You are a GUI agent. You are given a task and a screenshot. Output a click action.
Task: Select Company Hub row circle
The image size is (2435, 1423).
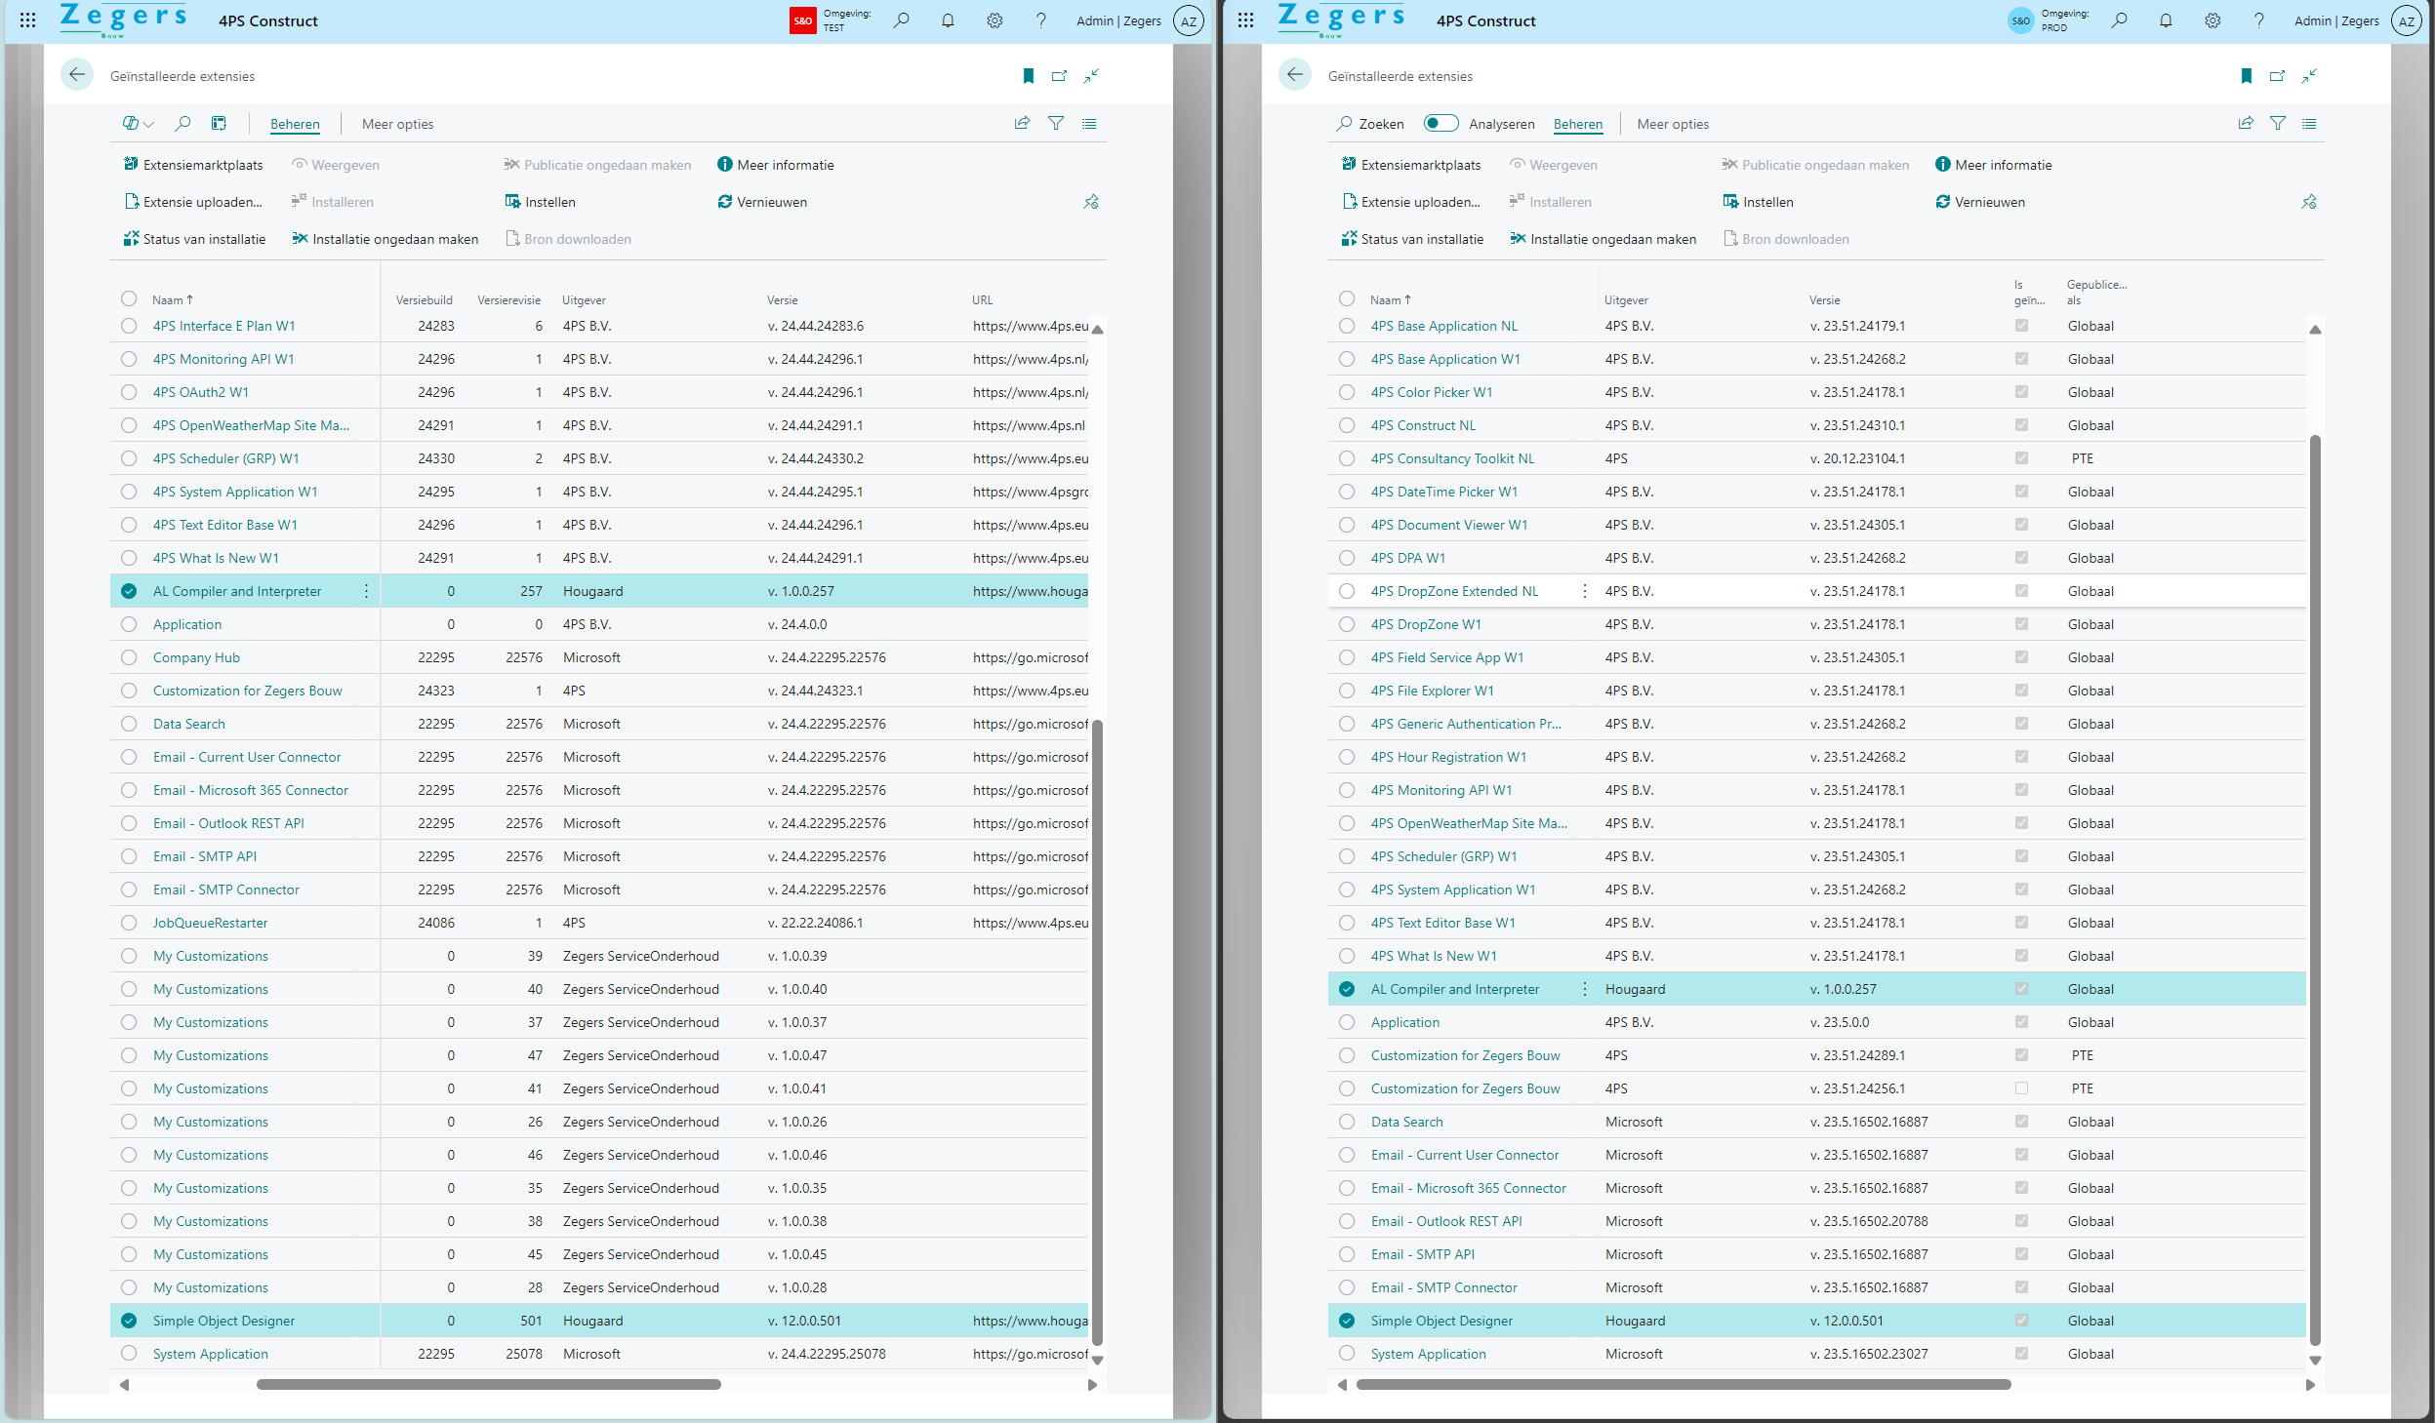[x=129, y=657]
